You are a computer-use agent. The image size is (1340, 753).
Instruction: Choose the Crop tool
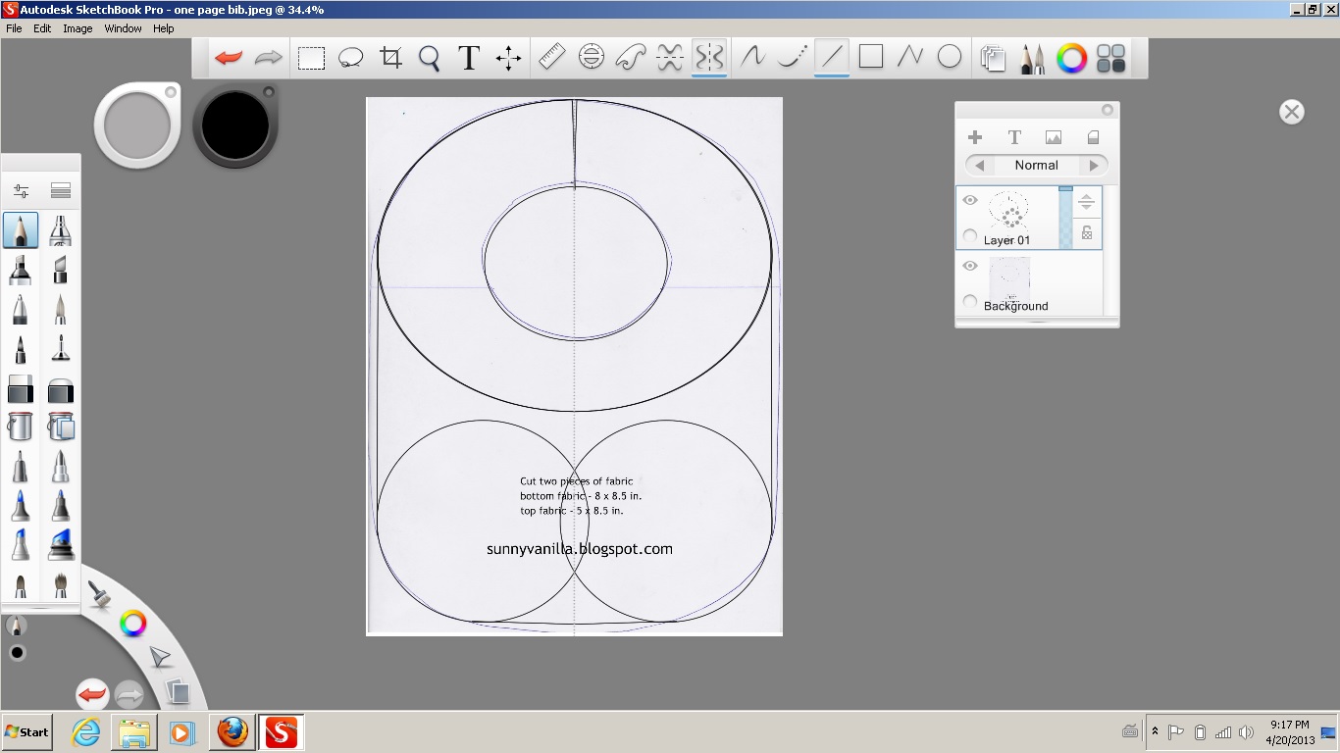click(390, 58)
